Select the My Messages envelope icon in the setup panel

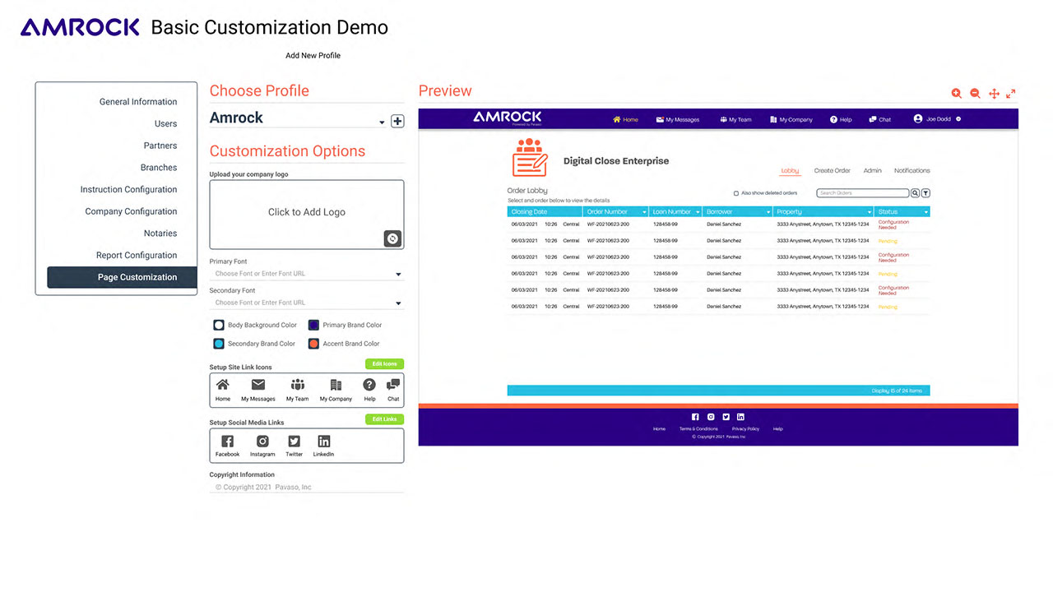[x=258, y=385]
